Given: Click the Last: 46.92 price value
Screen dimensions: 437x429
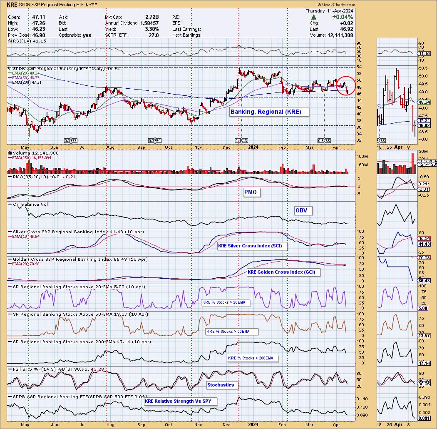Looking at the screenshot, I should pyautogui.click(x=347, y=29).
